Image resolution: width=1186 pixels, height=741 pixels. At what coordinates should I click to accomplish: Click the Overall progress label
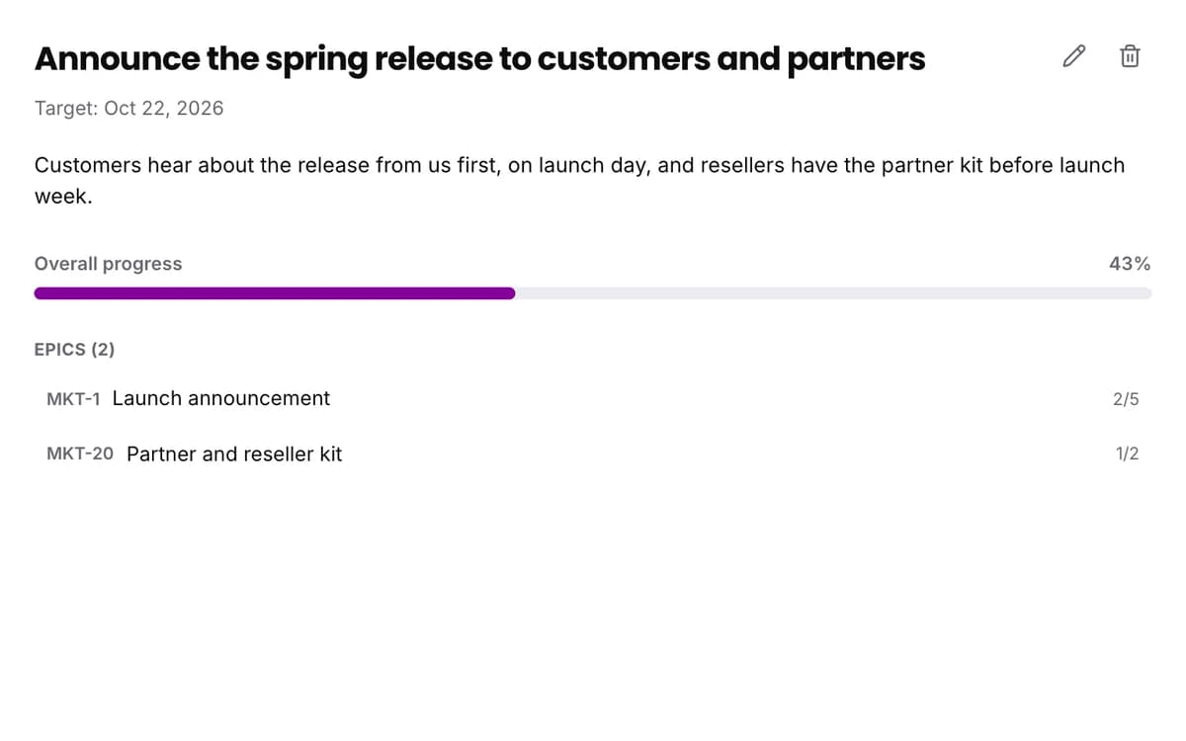[x=108, y=264]
